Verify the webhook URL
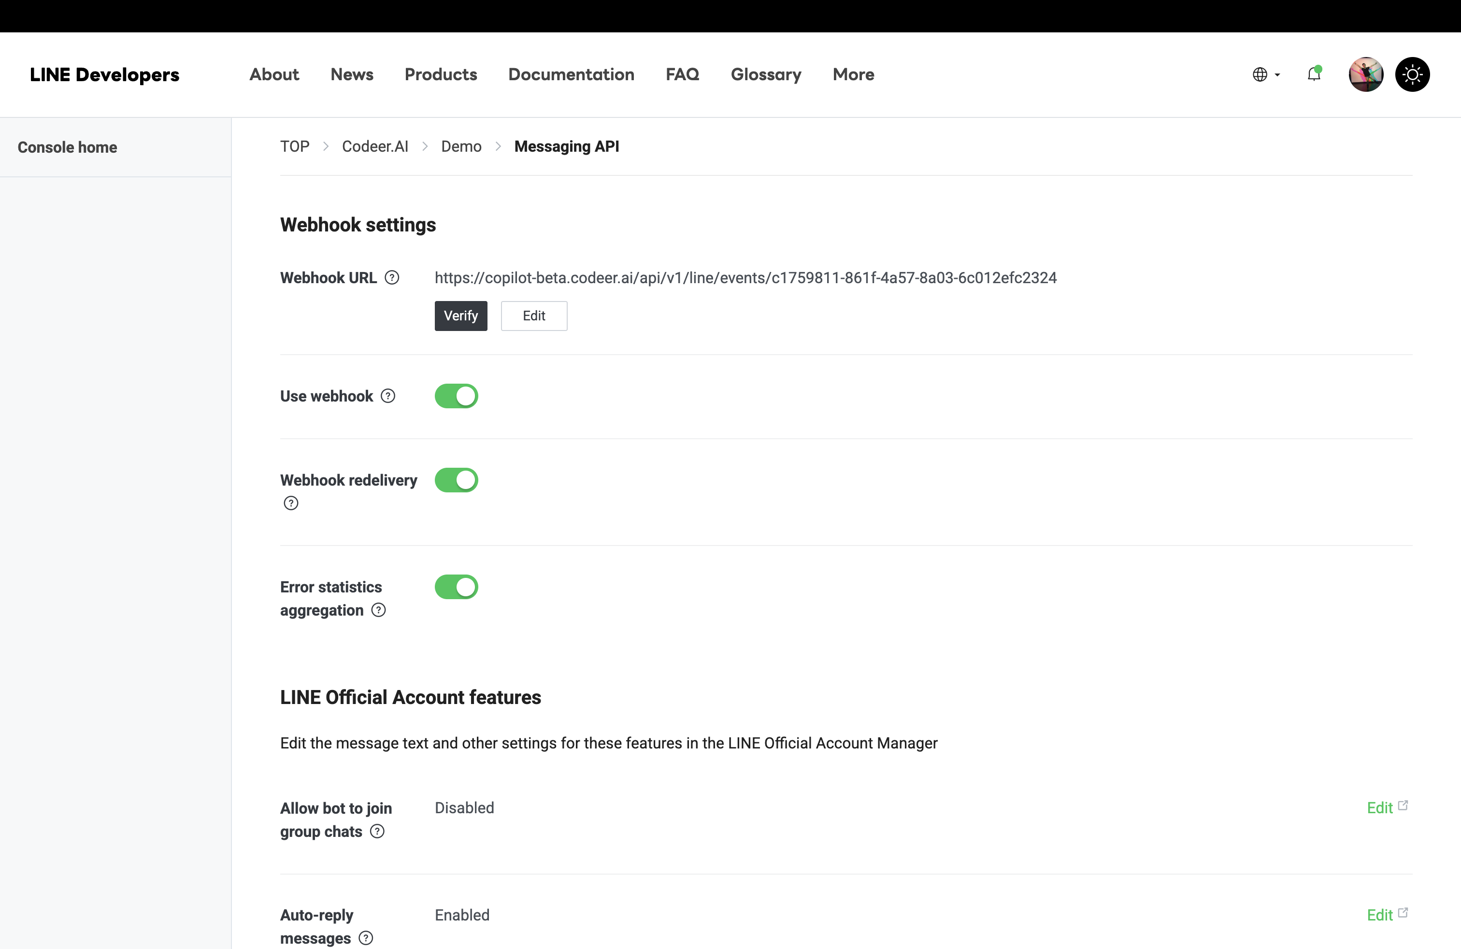Viewport: 1461px width, 949px height. (x=460, y=316)
